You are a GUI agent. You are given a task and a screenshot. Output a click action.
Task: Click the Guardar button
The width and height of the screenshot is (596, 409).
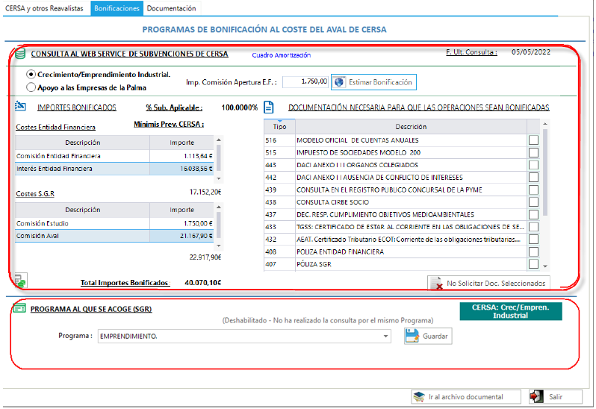[428, 336]
